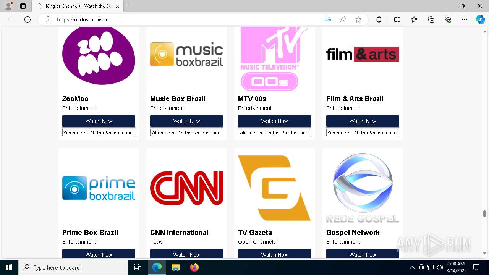Open the Favorites list icon

coord(414,19)
